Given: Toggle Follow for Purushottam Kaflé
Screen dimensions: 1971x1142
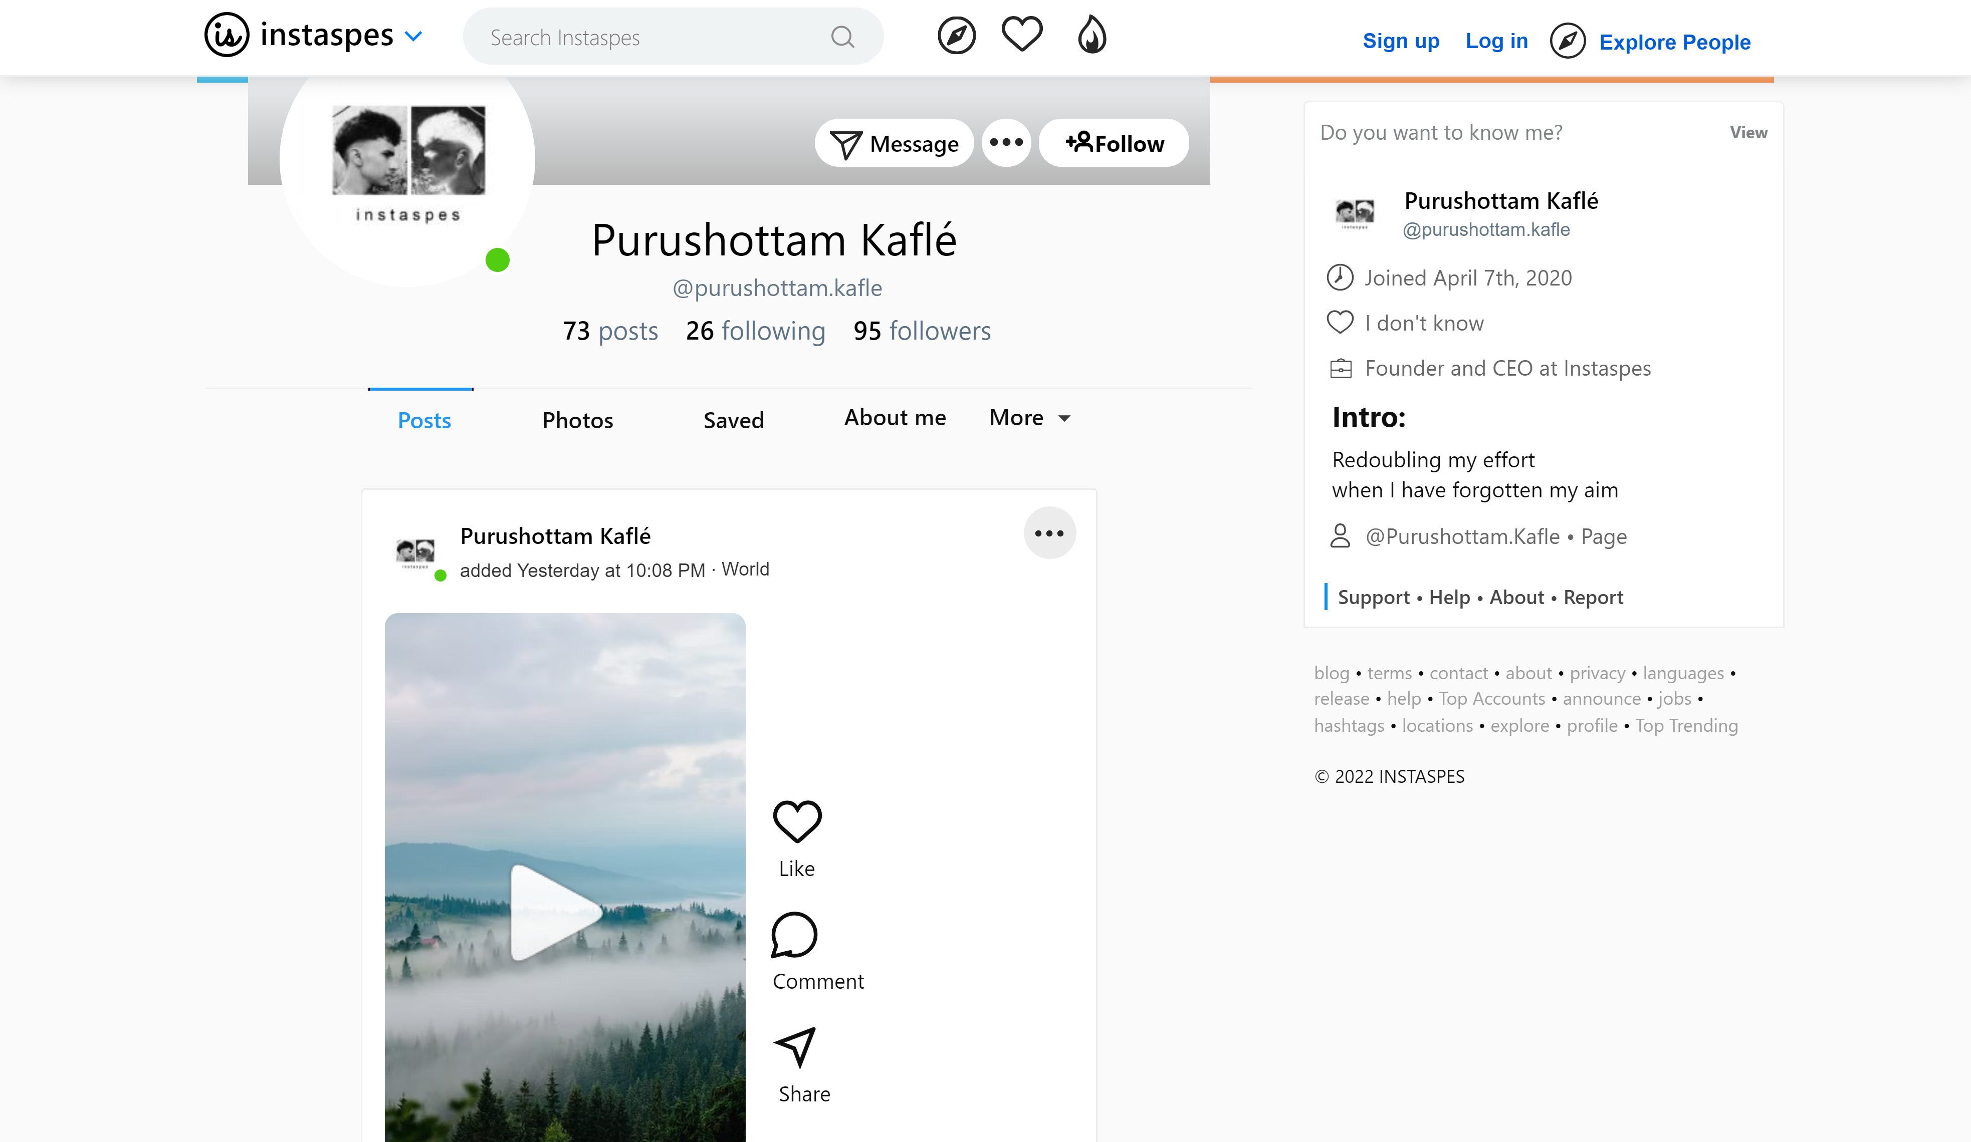Looking at the screenshot, I should 1114,143.
